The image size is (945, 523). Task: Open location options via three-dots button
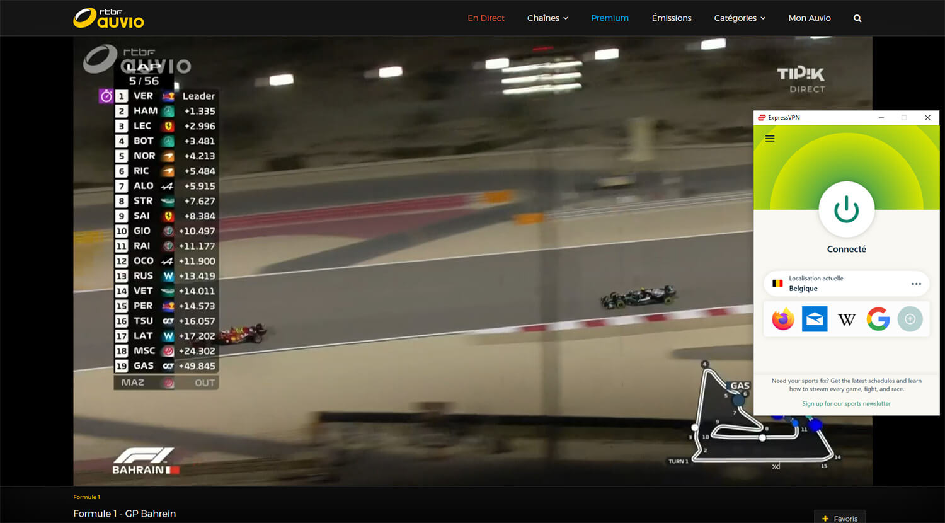click(916, 284)
